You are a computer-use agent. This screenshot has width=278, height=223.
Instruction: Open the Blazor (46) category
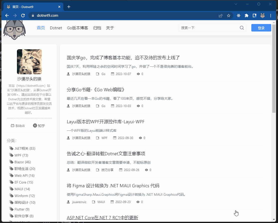[20, 162]
